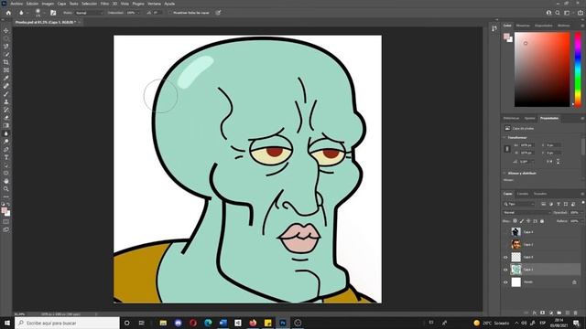Click the Capa 2 face thumbnail
This screenshot has height=329, width=586.
click(x=515, y=244)
